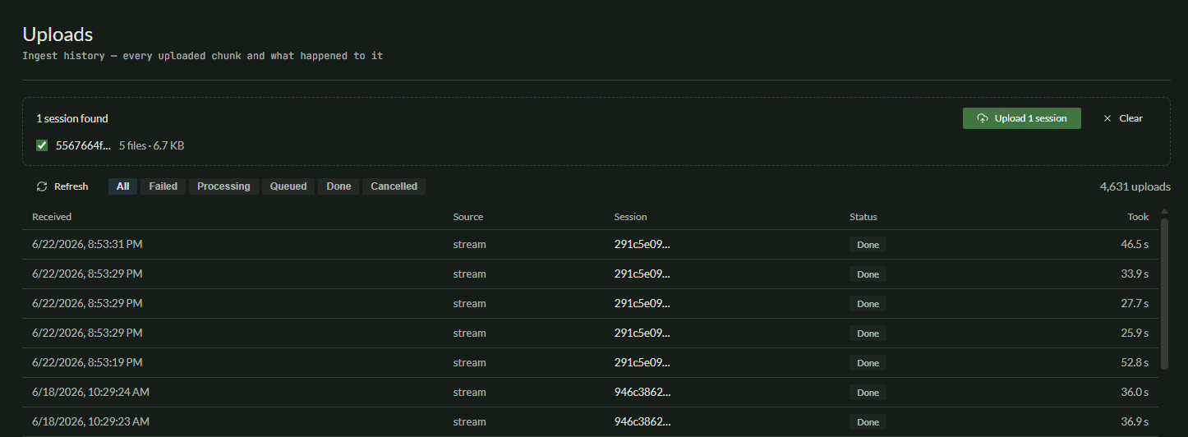Screen dimensions: 1188x437
Task: Click the Done badge in the 33.9 s row
Action: point(868,274)
